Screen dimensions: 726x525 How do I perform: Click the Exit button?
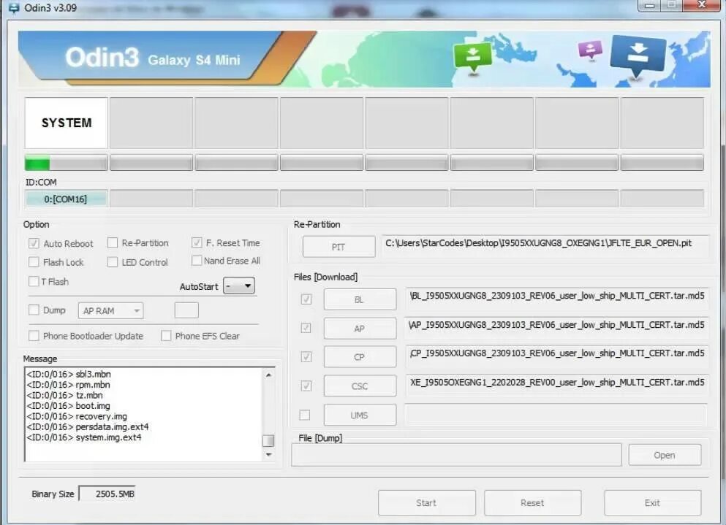click(652, 503)
